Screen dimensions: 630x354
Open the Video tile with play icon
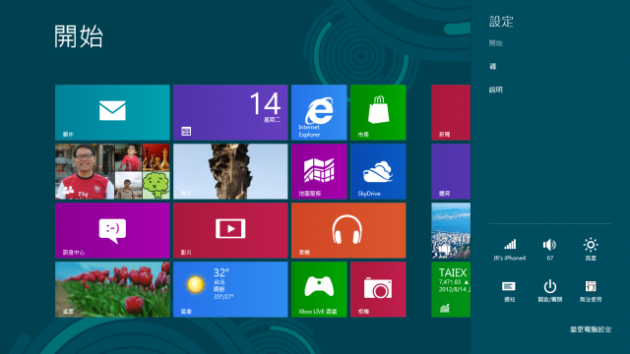[x=230, y=230]
